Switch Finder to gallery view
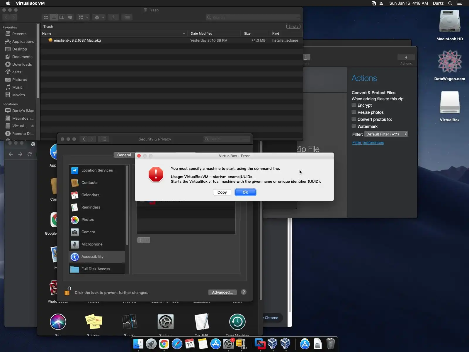Screen dimensions: 469x352 [70, 17]
